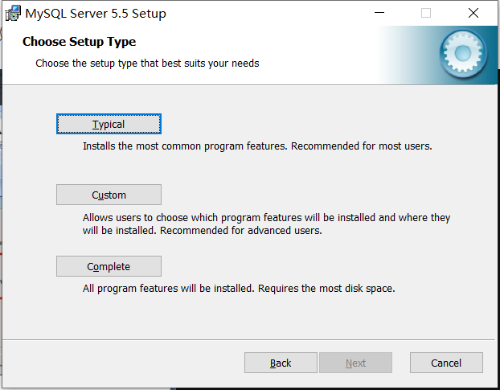Go Back to the previous setup step
Screen dimensions: 500x390
[x=281, y=363]
